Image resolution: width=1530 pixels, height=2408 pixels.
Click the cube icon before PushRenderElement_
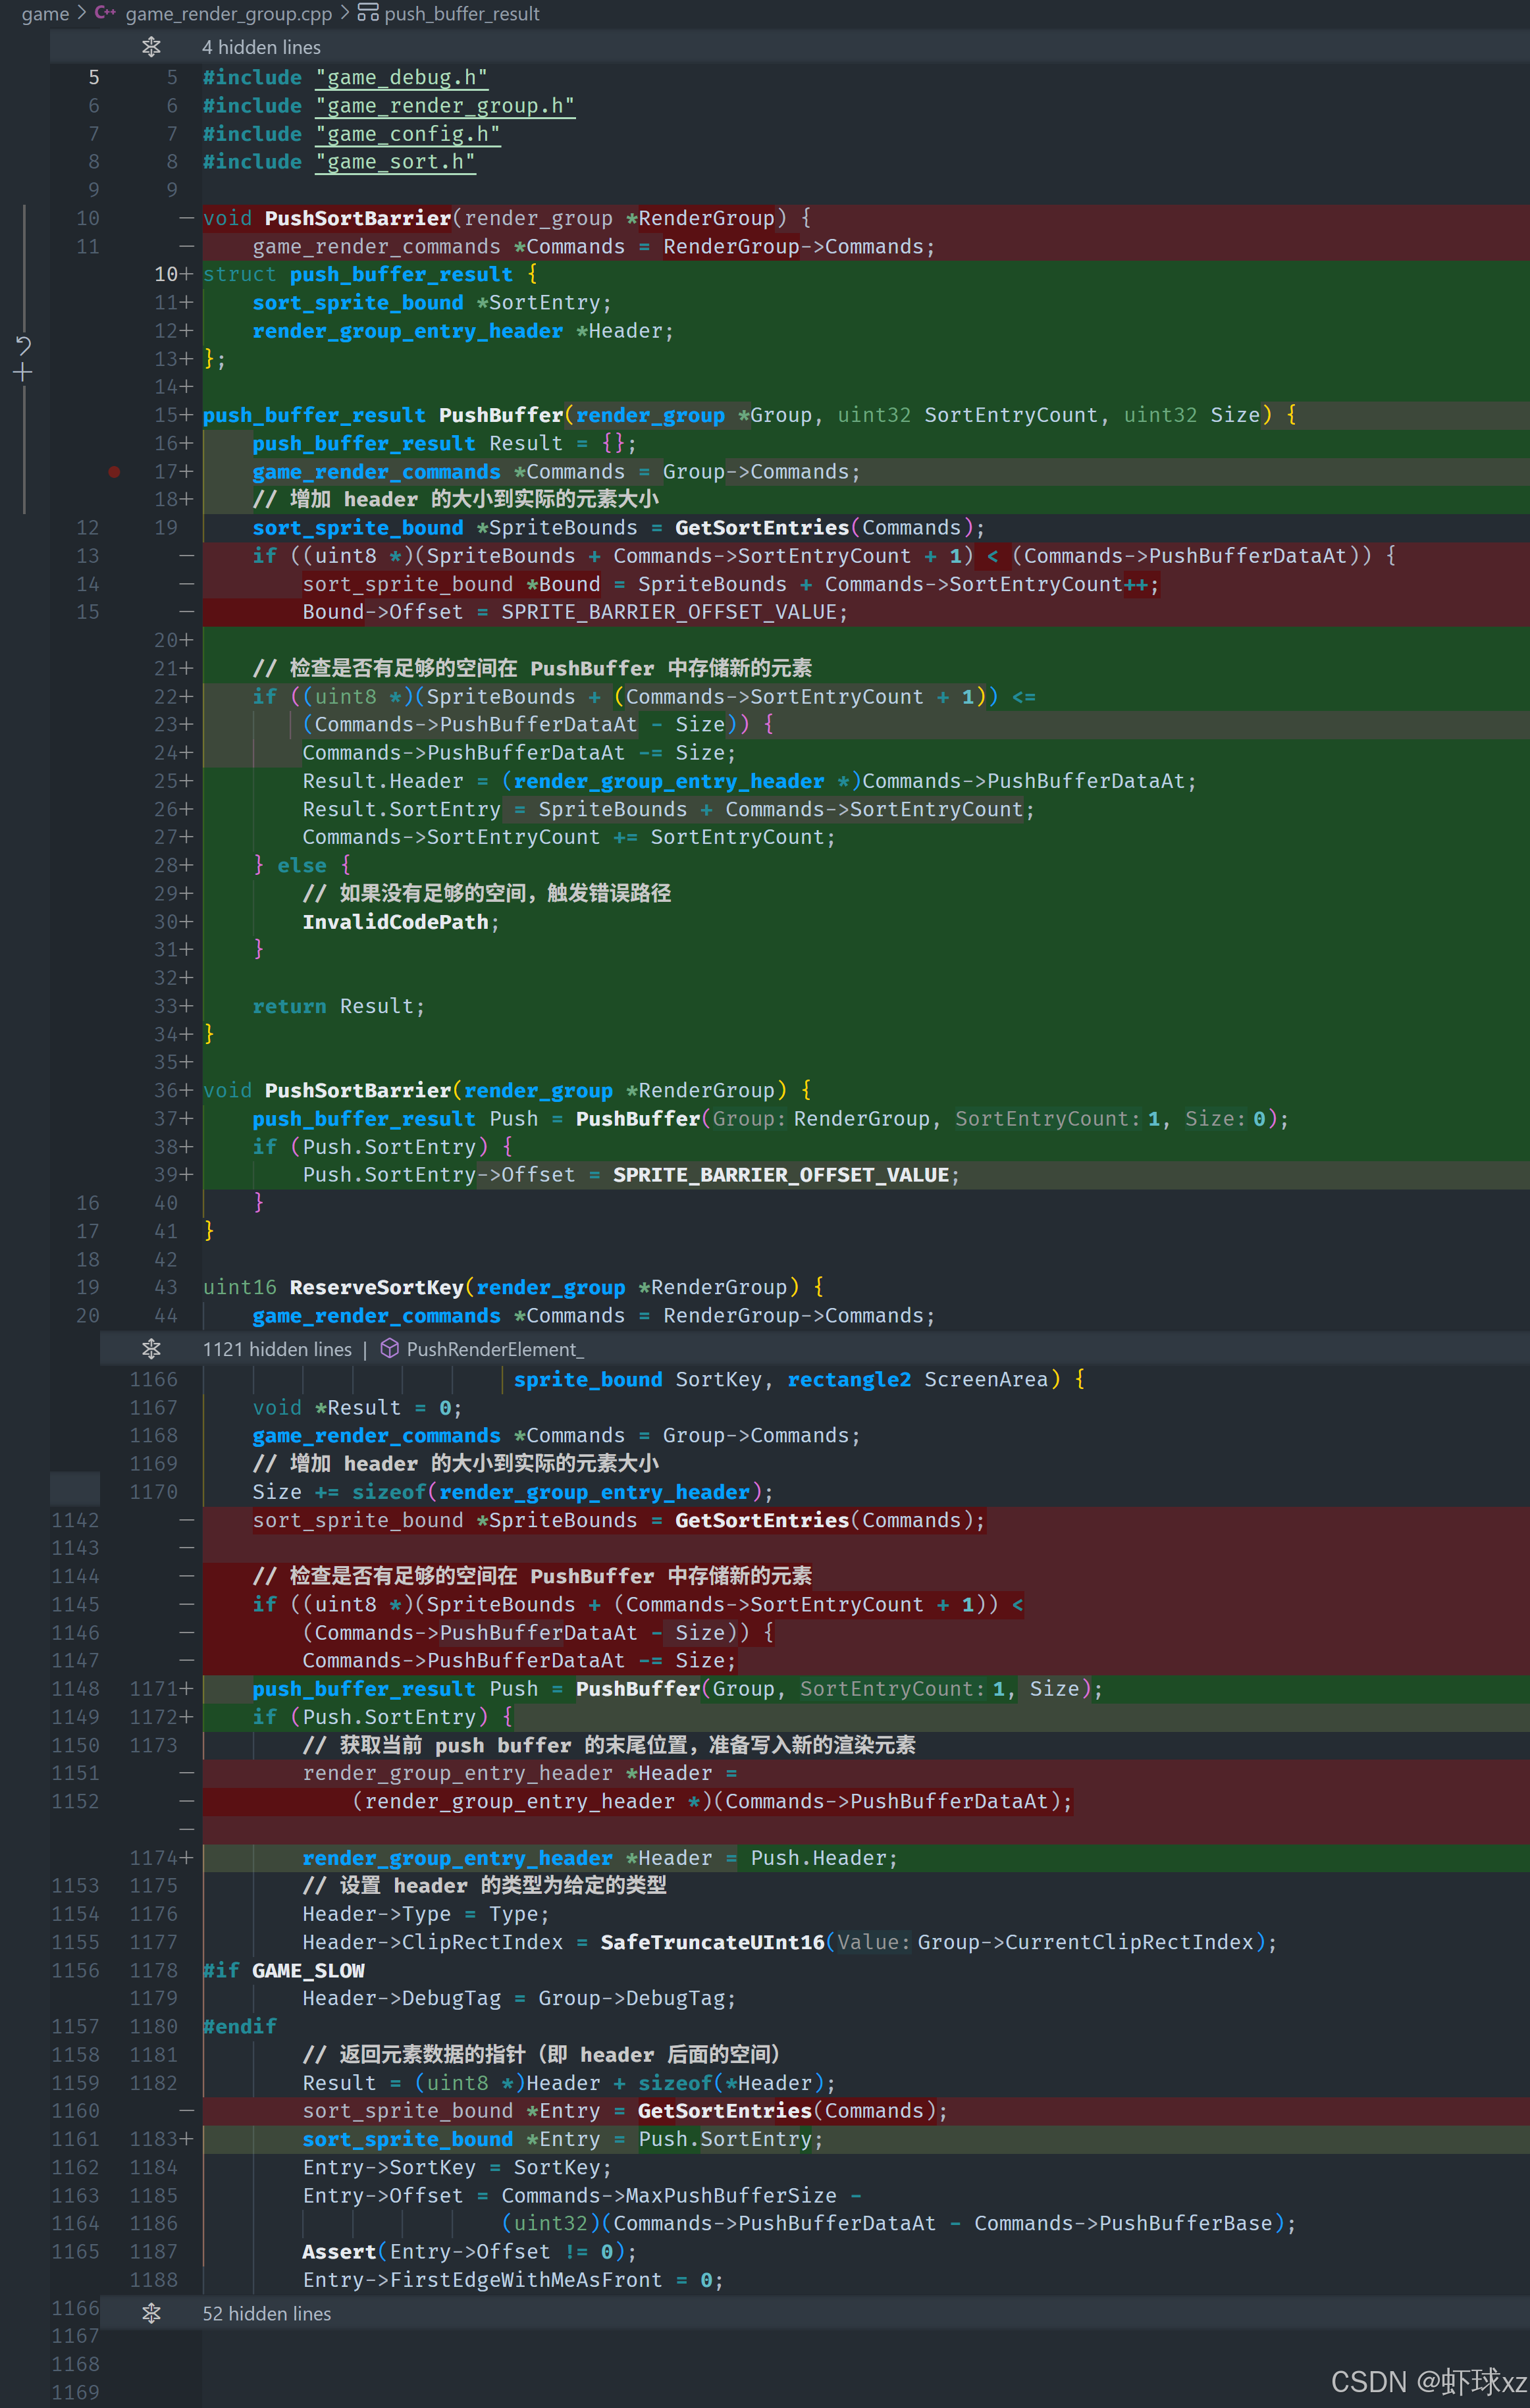pyautogui.click(x=390, y=1349)
